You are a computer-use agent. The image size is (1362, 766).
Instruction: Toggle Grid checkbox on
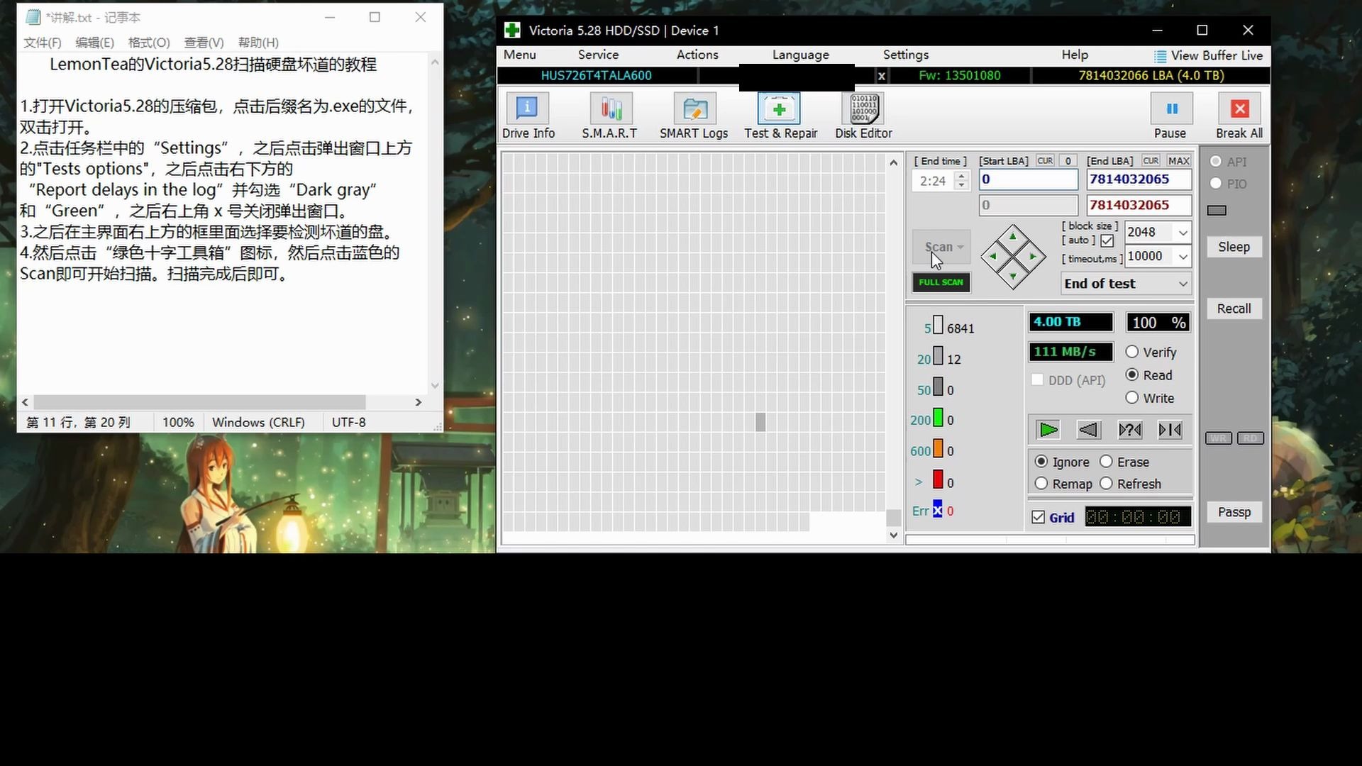point(1037,517)
